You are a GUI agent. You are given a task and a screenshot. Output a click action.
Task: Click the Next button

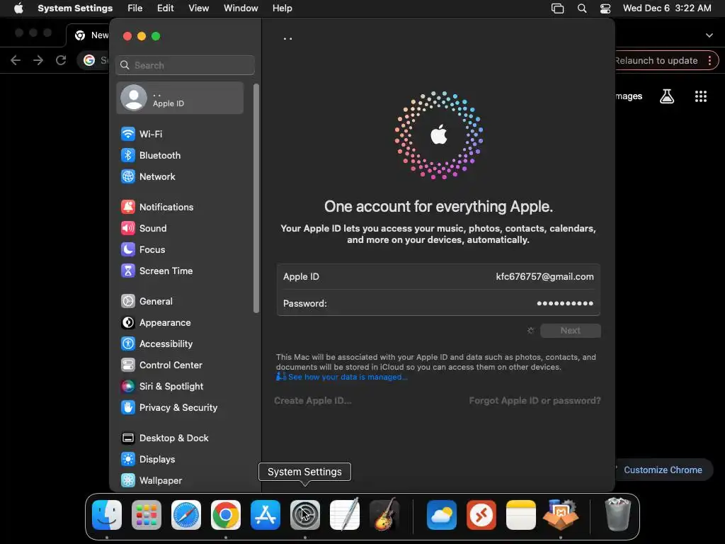(x=571, y=331)
